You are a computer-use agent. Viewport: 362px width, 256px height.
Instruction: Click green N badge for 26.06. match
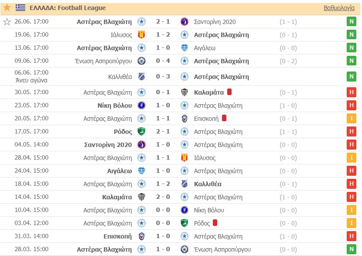352,22
